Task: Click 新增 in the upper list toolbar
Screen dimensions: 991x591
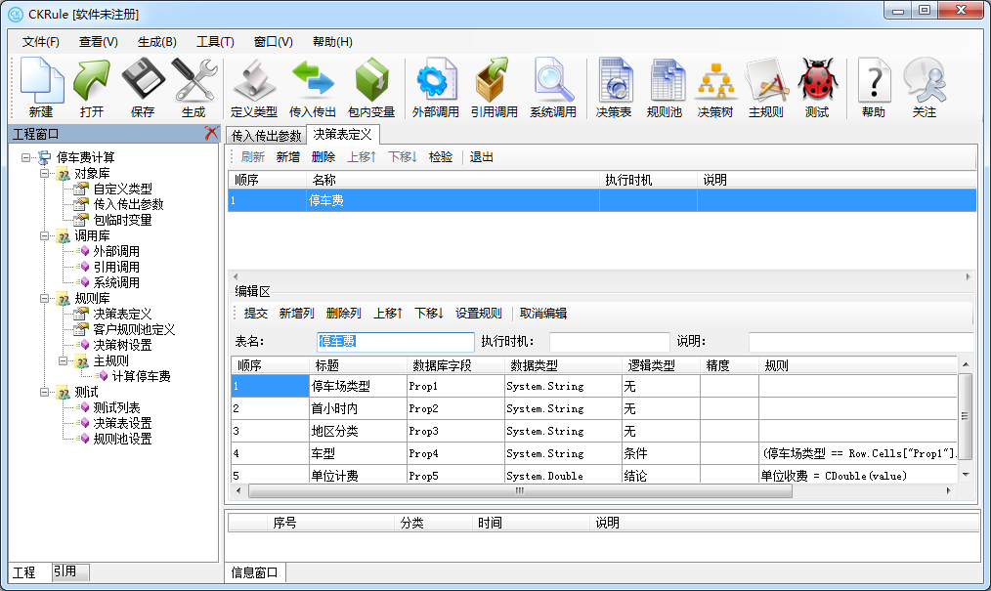Action: click(288, 157)
